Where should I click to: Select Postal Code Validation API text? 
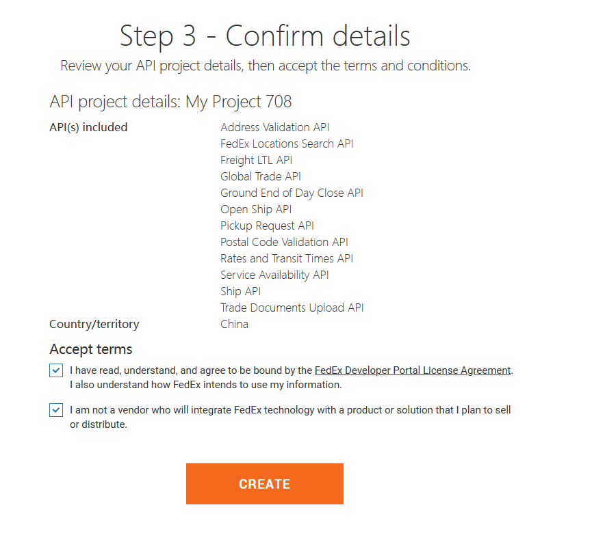tap(284, 242)
